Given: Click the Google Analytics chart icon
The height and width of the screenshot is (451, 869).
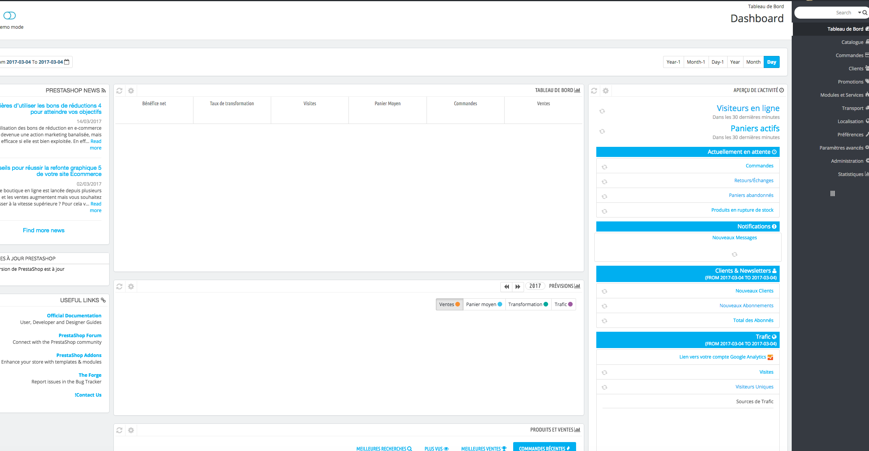Looking at the screenshot, I should pos(770,357).
